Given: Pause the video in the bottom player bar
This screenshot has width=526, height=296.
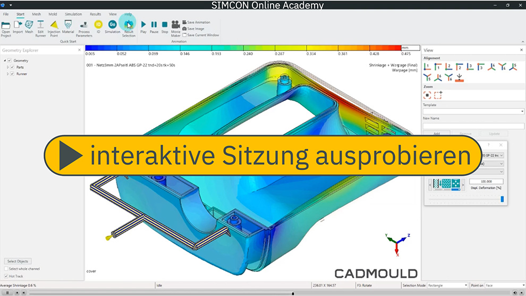Looking at the screenshot, I should 7,293.
